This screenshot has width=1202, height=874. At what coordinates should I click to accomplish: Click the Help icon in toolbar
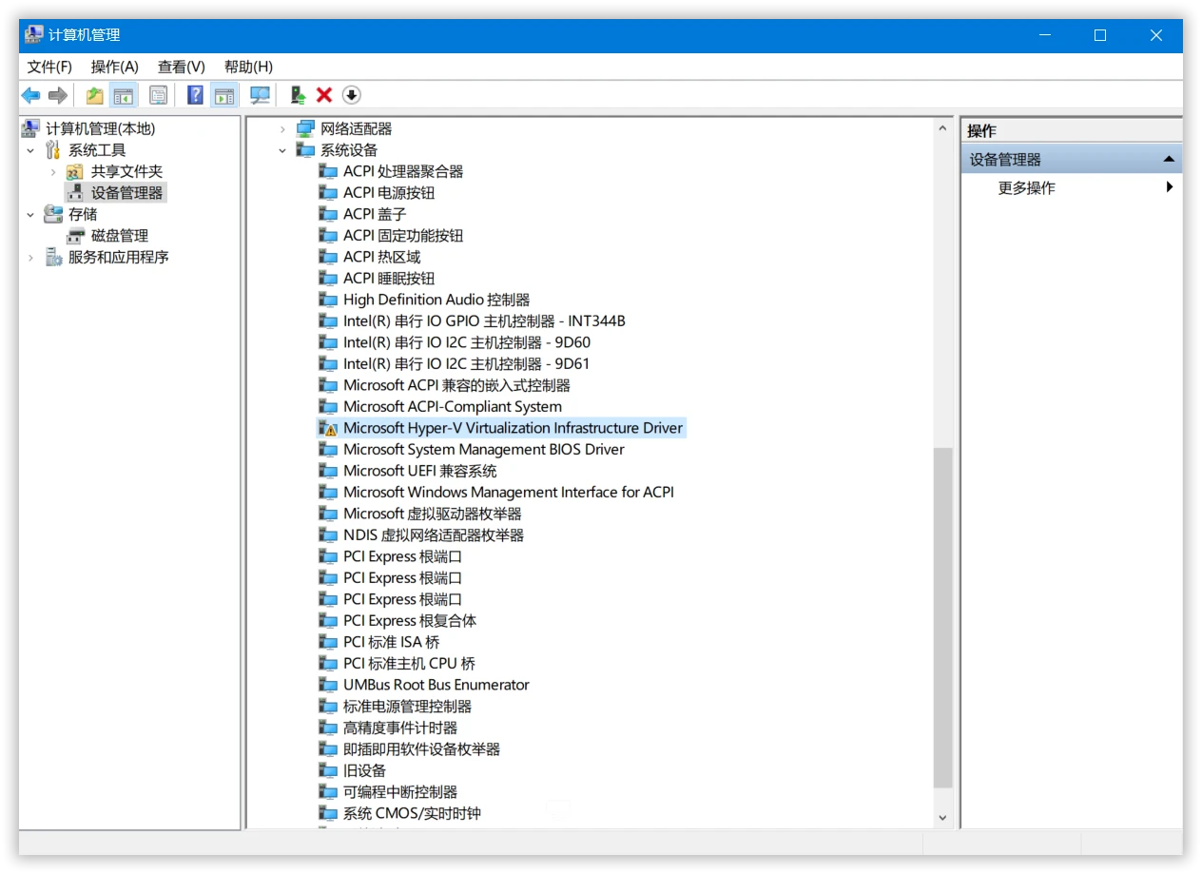coord(193,94)
